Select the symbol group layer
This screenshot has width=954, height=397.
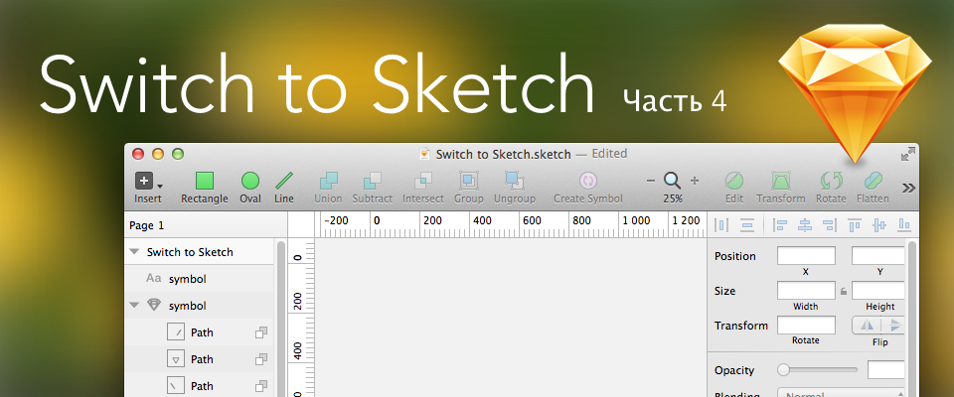[x=200, y=306]
